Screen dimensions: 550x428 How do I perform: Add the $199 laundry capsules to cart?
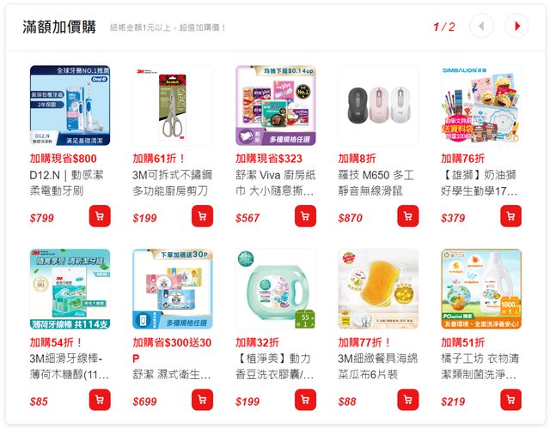[x=305, y=400]
